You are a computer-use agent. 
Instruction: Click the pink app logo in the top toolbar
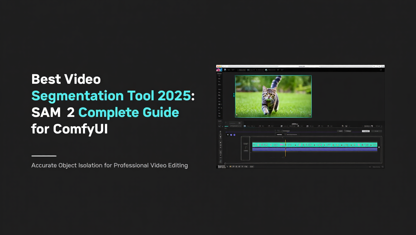tap(218, 70)
